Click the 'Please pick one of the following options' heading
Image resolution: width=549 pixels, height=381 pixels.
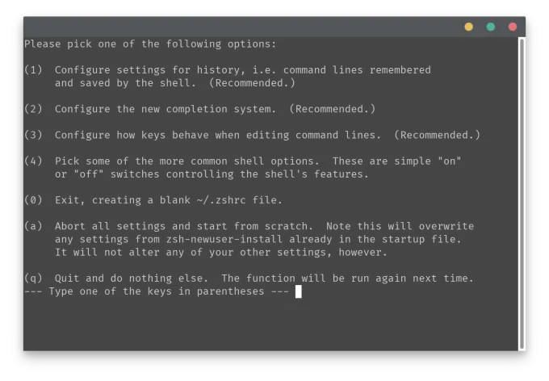(150, 44)
